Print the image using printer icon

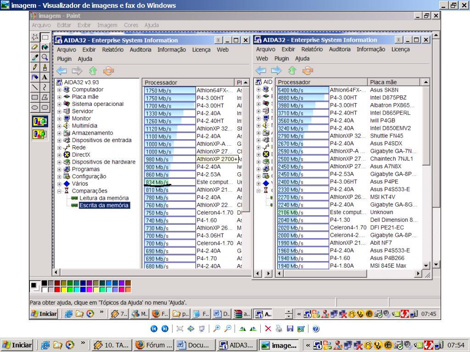(279, 329)
